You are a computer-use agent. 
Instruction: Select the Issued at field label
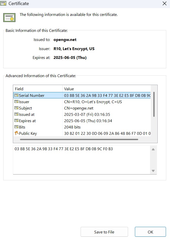(27, 114)
